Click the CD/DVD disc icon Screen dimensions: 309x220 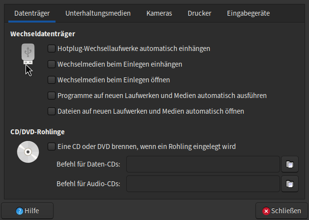28,151
